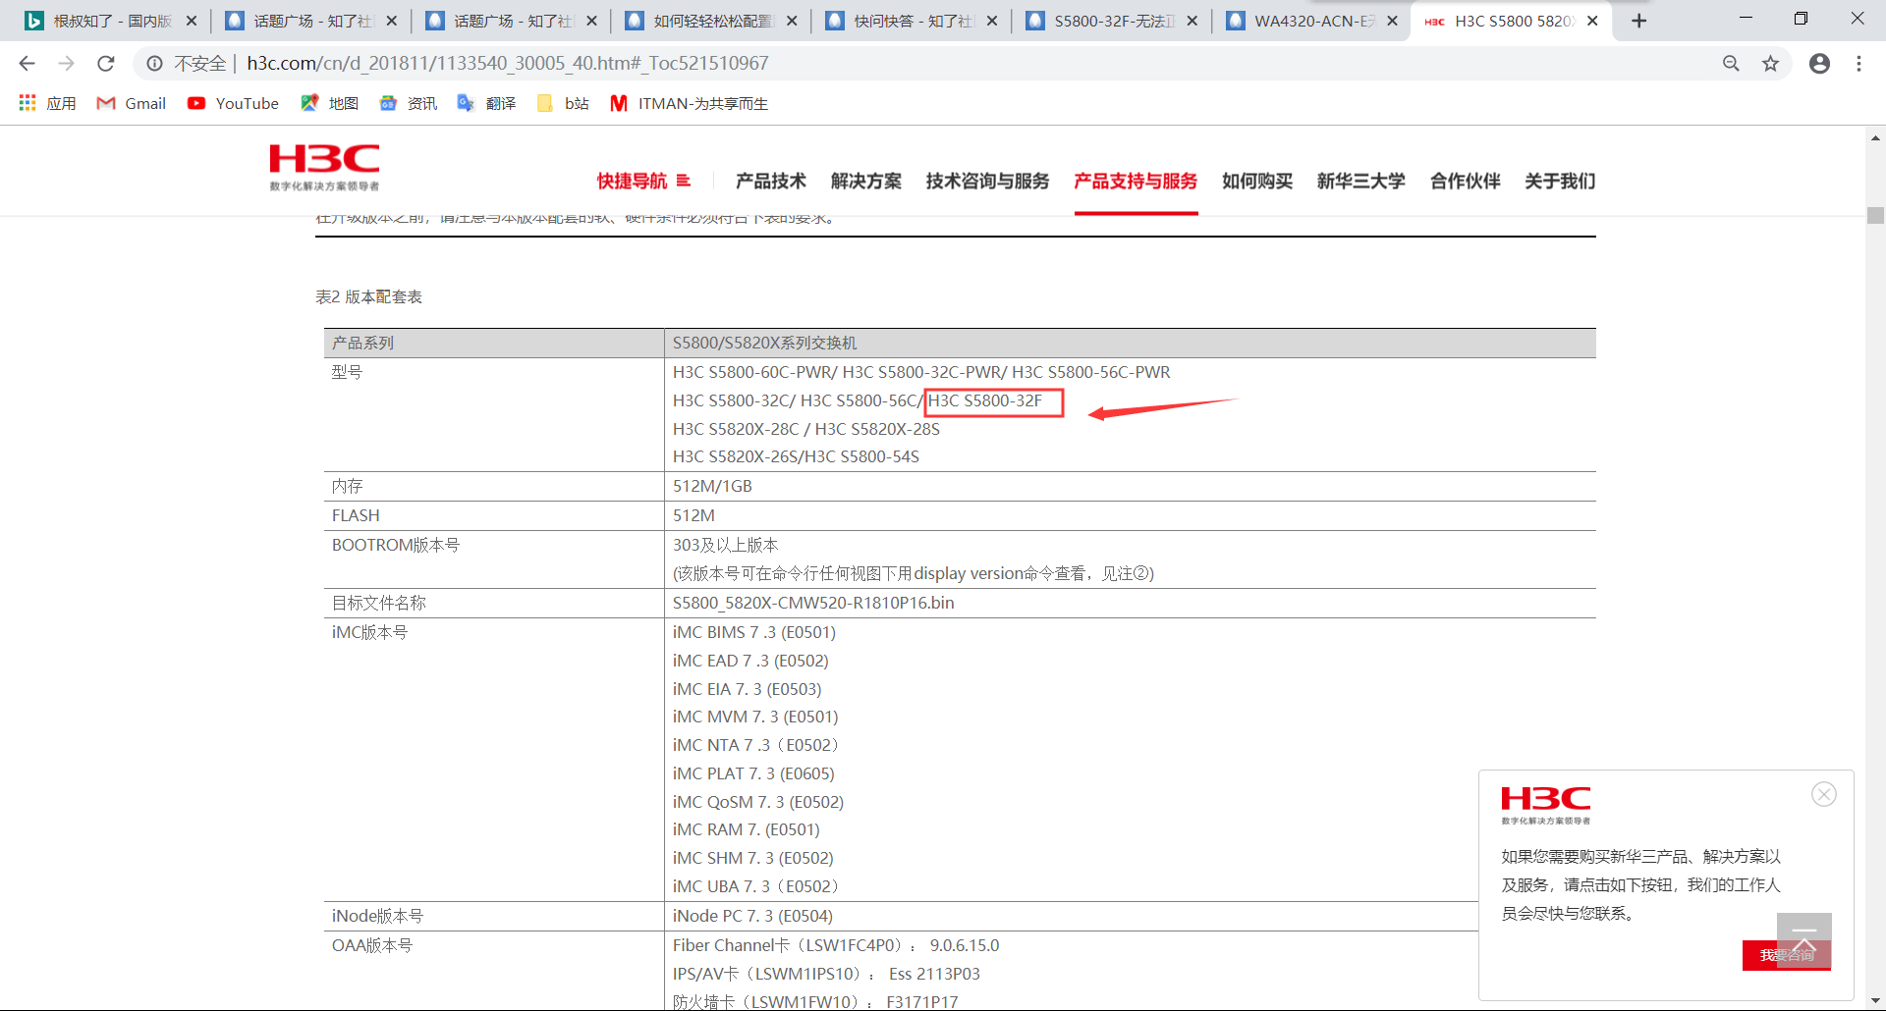Click the page scrollbar down arrow
Image resolution: width=1886 pixels, height=1011 pixels.
[1875, 1001]
